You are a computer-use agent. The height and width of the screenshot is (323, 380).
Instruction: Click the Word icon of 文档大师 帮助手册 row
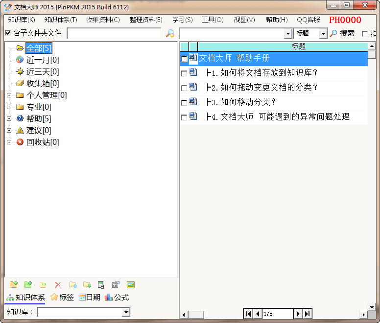coord(193,58)
